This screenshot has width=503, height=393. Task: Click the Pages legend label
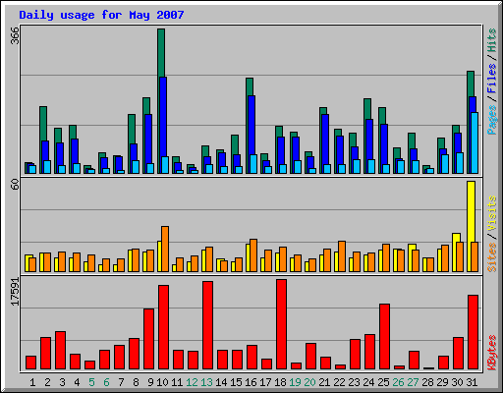(x=491, y=120)
